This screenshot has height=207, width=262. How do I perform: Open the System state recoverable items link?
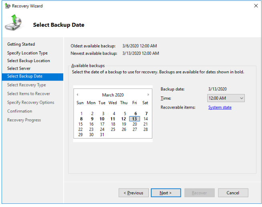coord(220,107)
